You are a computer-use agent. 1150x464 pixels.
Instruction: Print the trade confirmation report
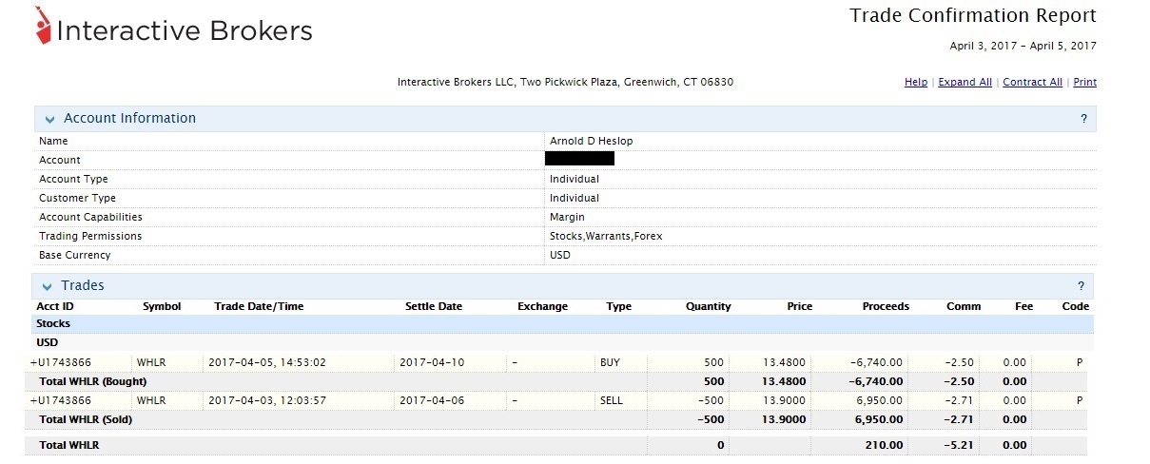pos(1084,83)
